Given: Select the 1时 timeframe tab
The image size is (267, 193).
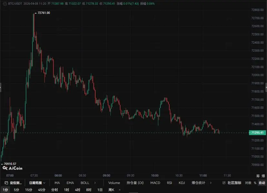Looking at the screenshot, I should [66, 190].
